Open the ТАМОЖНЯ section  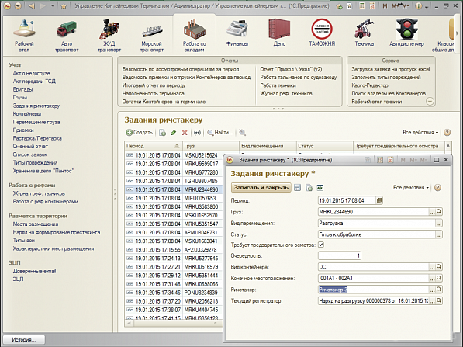point(322,33)
